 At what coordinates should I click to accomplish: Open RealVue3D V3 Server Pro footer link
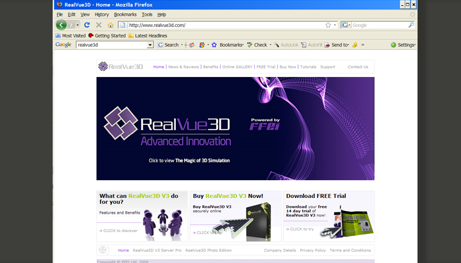click(157, 251)
